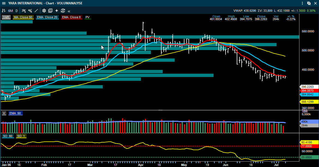Click the 450.0000 price axis label
The height and width of the screenshot is (167, 319).
[308, 70]
